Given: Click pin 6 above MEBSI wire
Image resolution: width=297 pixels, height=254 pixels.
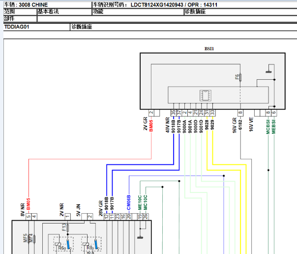Looking at the screenshot, I should [274, 113].
